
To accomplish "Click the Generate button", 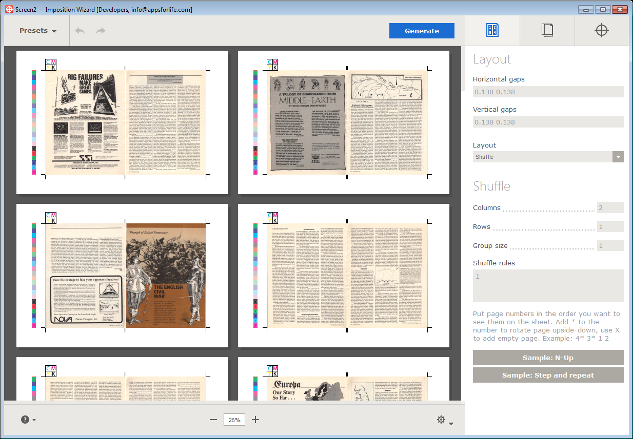I will pyautogui.click(x=422, y=30).
